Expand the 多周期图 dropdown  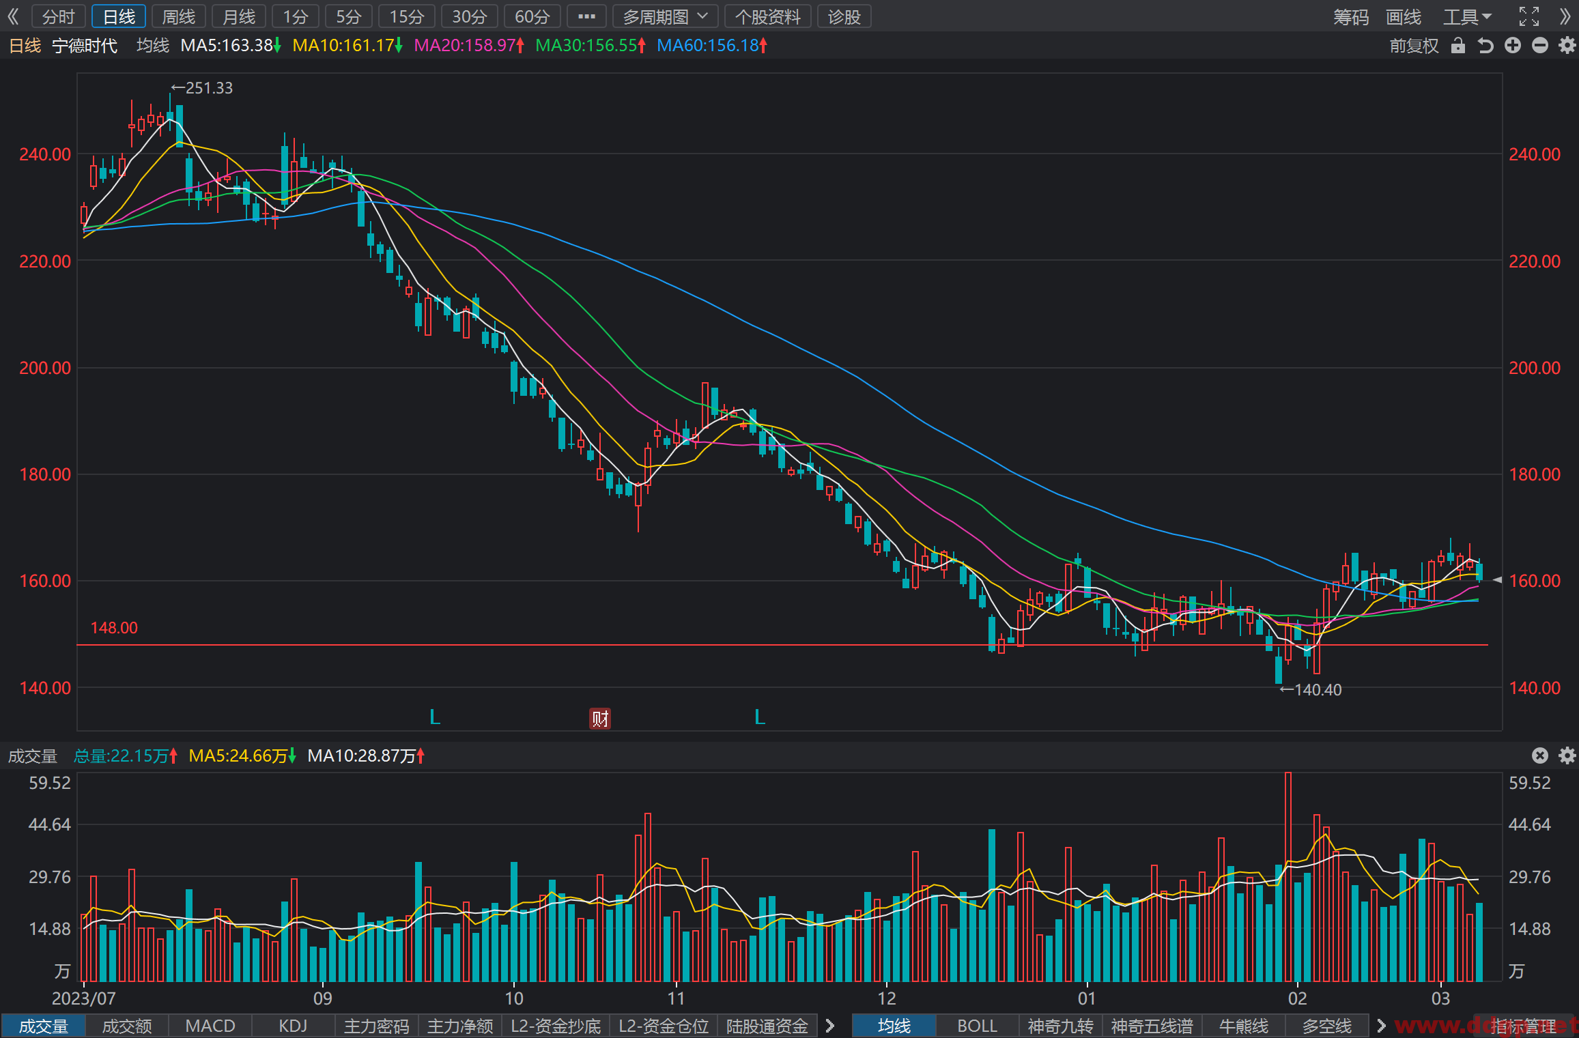pos(665,16)
